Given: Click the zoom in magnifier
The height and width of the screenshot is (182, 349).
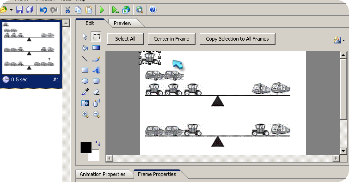Looking at the screenshot, I should pos(85,114).
